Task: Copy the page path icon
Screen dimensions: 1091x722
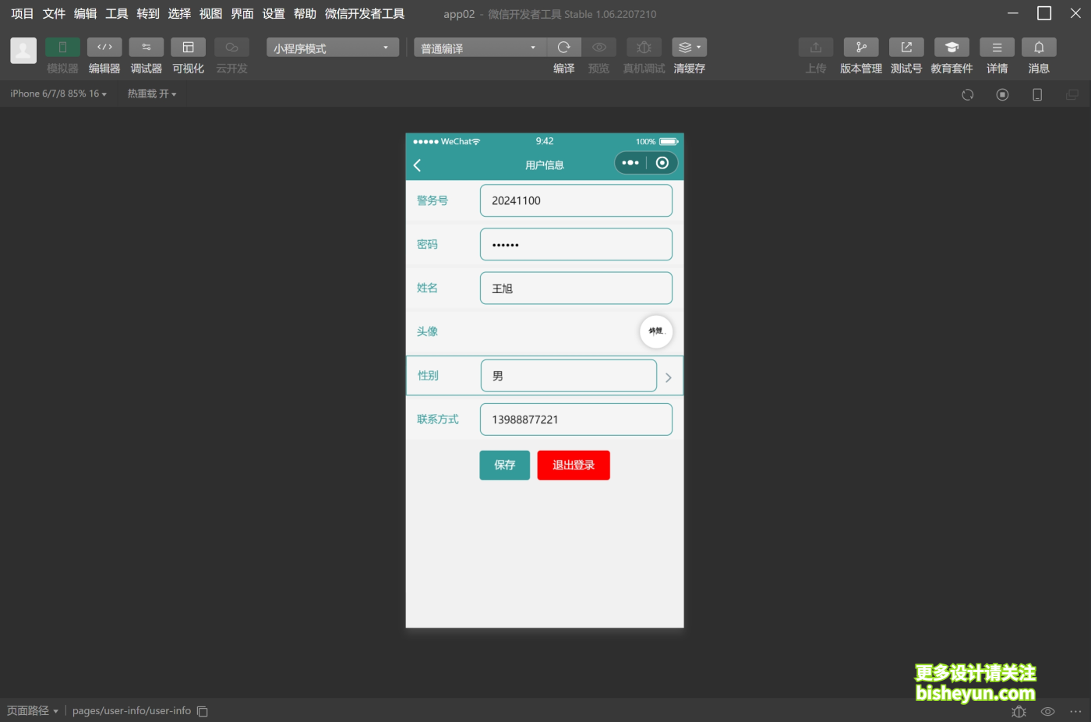Action: (x=203, y=711)
